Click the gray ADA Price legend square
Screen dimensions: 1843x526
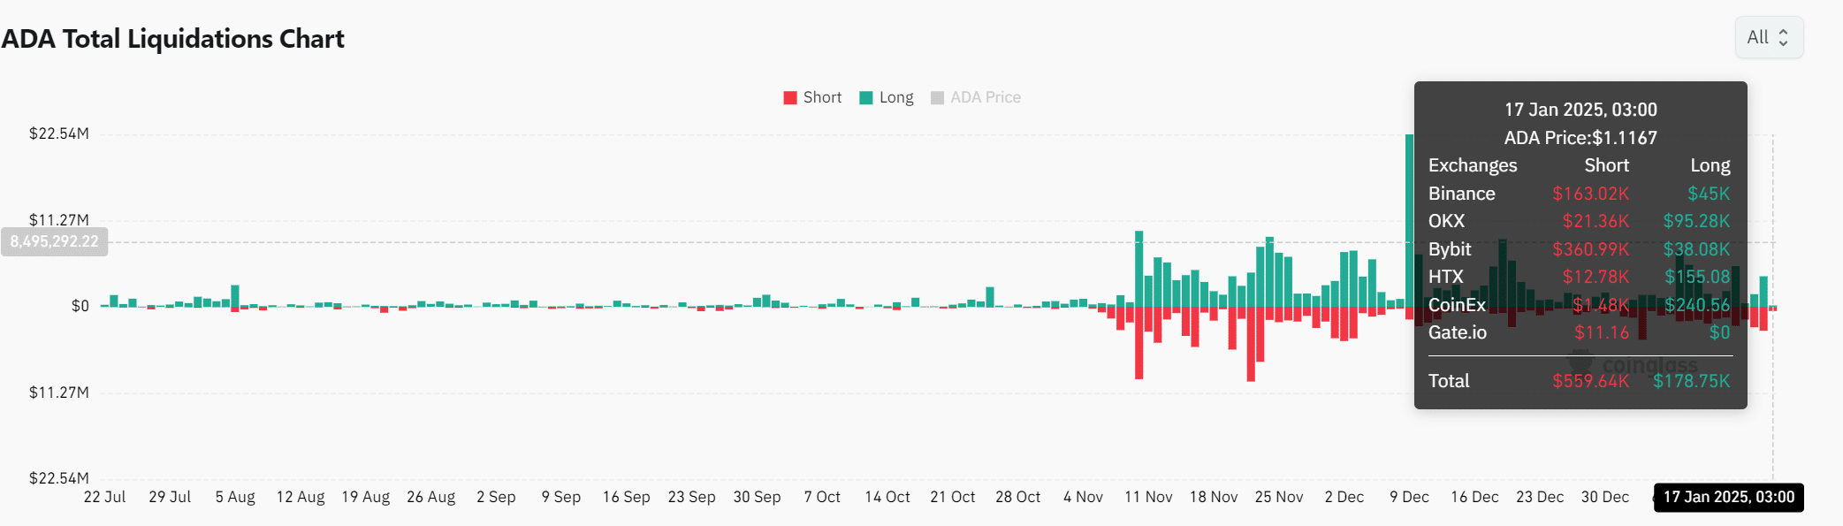click(x=937, y=97)
